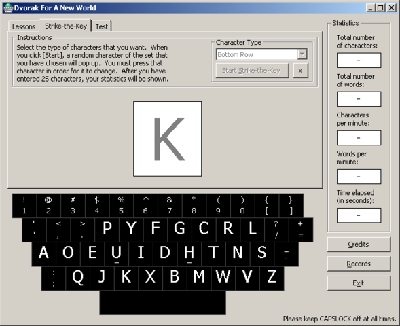Click the 2 at-sign key
Viewport: 400px width, 326px height.
pyautogui.click(x=48, y=206)
